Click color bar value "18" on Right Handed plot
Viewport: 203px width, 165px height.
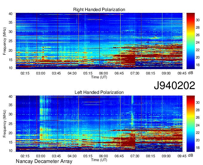[x=198, y=65]
